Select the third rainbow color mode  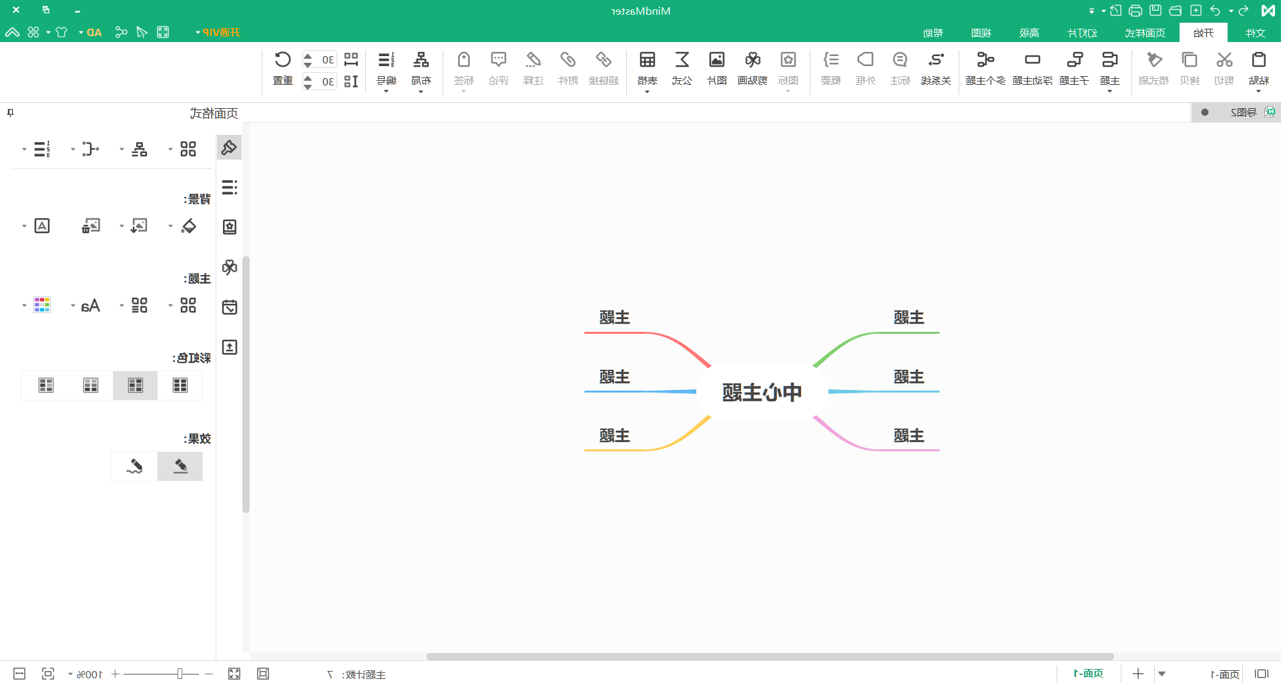90,385
